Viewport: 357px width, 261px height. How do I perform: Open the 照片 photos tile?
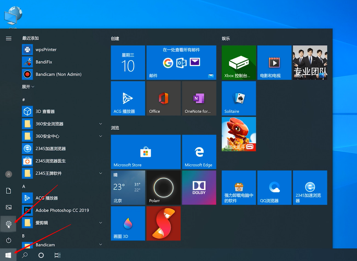tap(310, 63)
